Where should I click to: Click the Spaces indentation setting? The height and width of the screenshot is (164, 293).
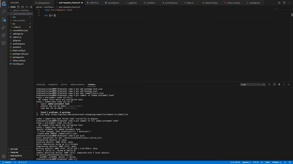246,162
